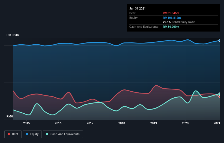Click the 2018 x-axis label
The image size is (224, 143).
[x=122, y=123]
